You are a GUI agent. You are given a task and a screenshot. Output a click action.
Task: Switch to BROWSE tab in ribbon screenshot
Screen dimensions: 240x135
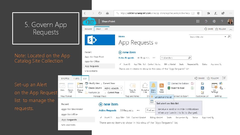65,78
